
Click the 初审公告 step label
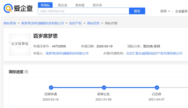pyautogui.click(x=103, y=94)
